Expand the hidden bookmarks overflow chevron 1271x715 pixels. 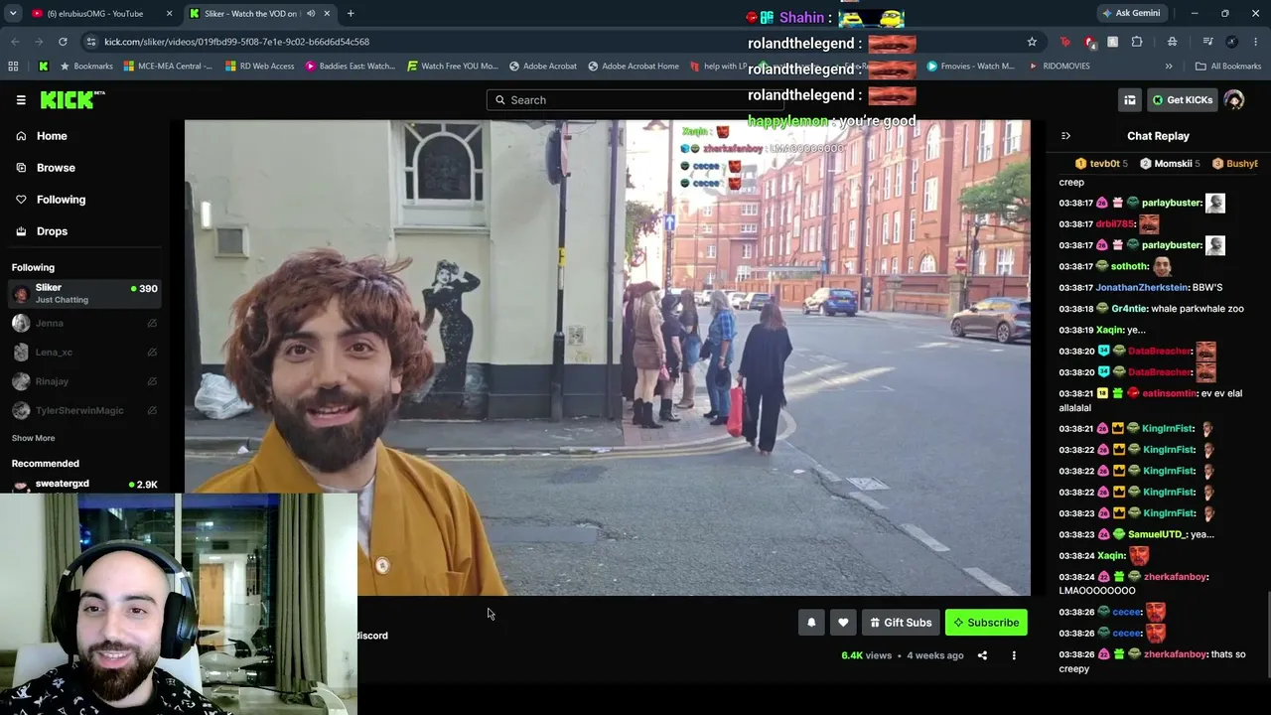click(1169, 67)
